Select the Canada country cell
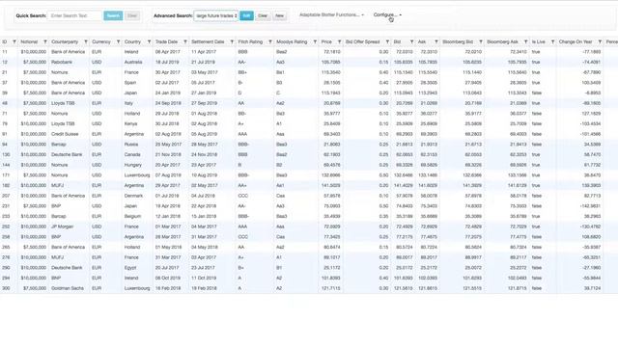The height and width of the screenshot is (347, 618). click(137, 154)
